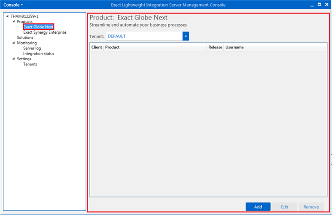Close the Management Console window
Screen dimensions: 332x215
pyautogui.click(x=327, y=4)
